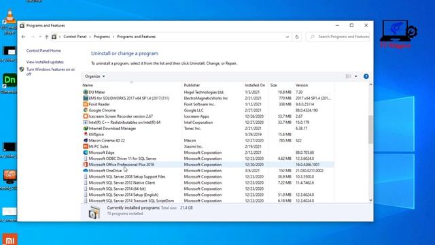Click View installed updates link

click(x=45, y=62)
